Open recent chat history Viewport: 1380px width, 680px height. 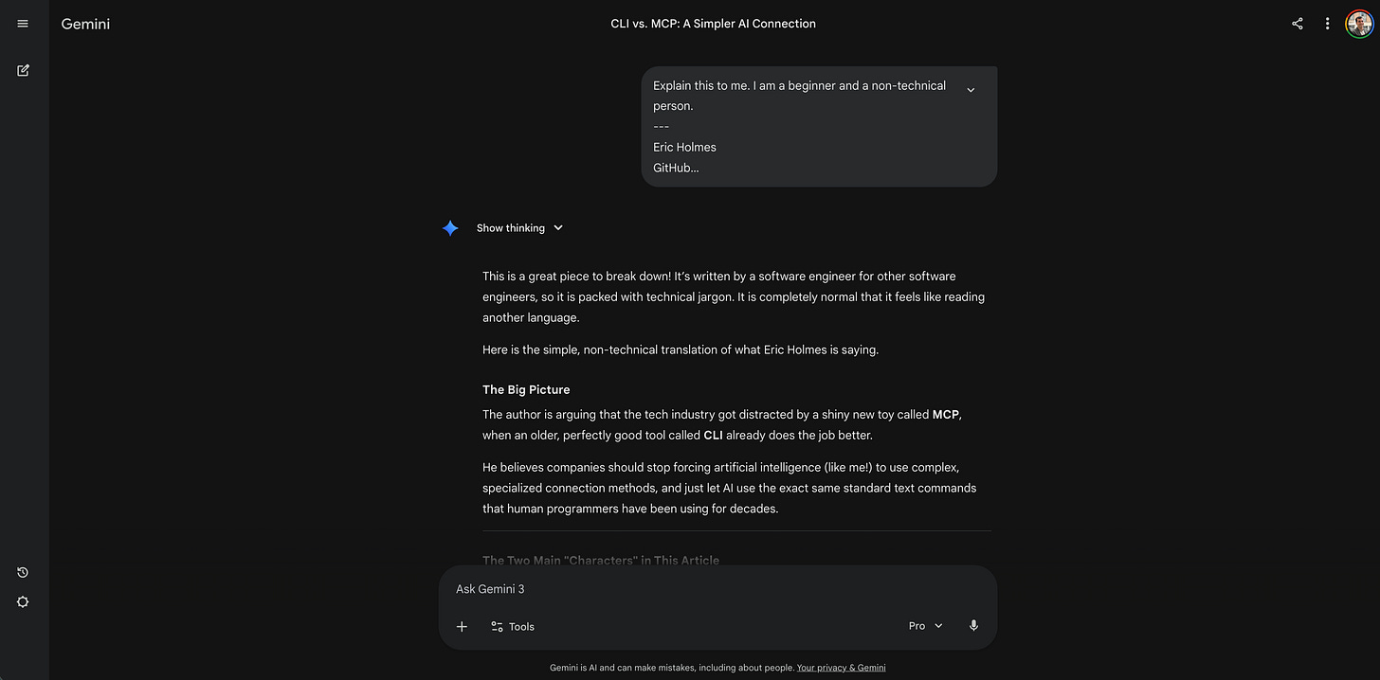pyautogui.click(x=22, y=572)
